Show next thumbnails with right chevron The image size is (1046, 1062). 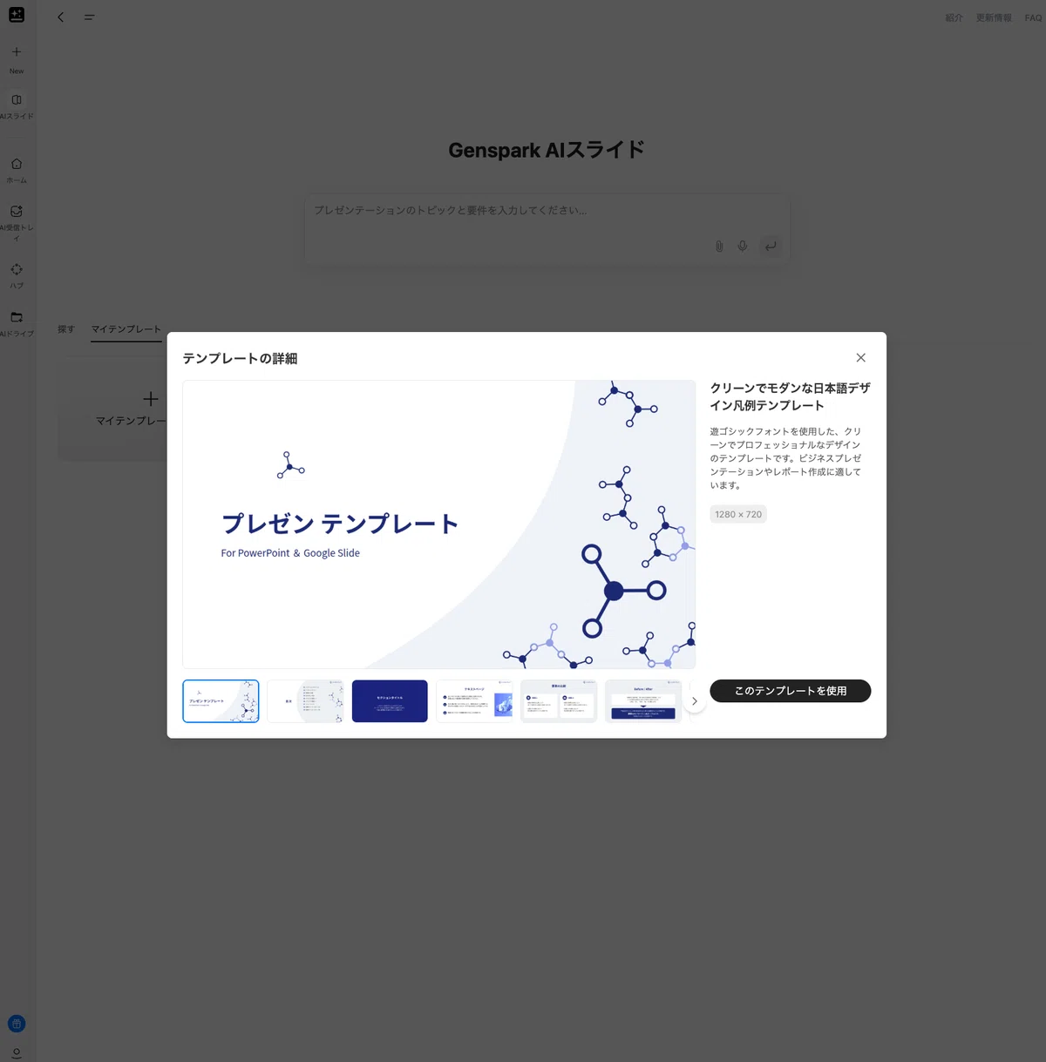(694, 701)
